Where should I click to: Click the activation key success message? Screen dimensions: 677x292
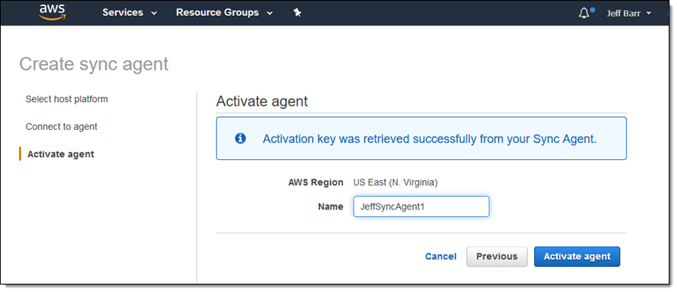pyautogui.click(x=430, y=139)
